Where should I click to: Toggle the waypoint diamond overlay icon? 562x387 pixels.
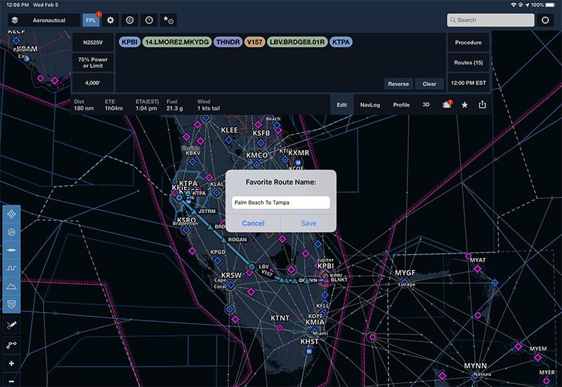pyautogui.click(x=11, y=214)
